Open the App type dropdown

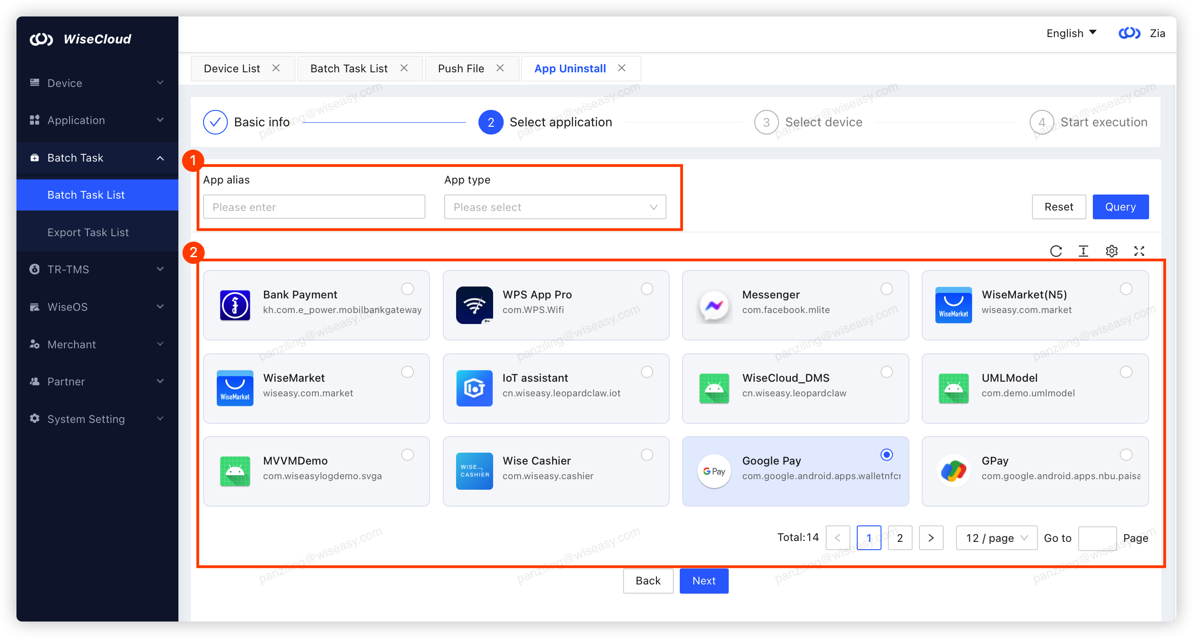click(x=555, y=207)
